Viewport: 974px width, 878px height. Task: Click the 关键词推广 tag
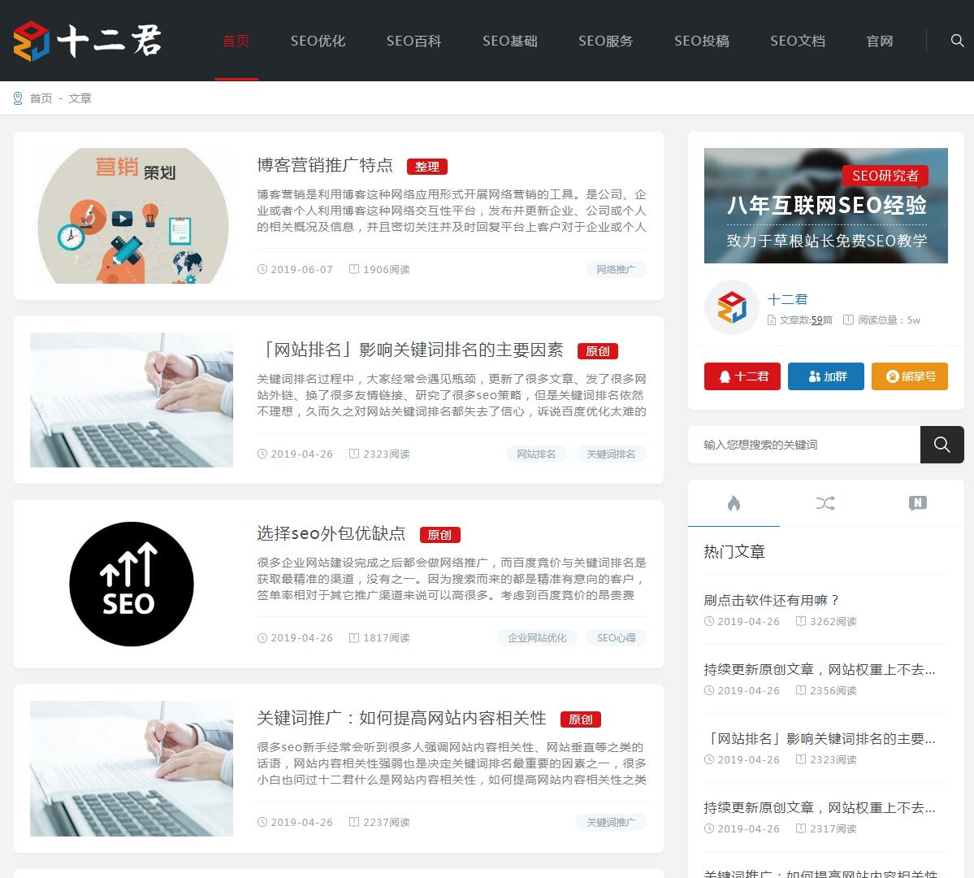(x=611, y=822)
